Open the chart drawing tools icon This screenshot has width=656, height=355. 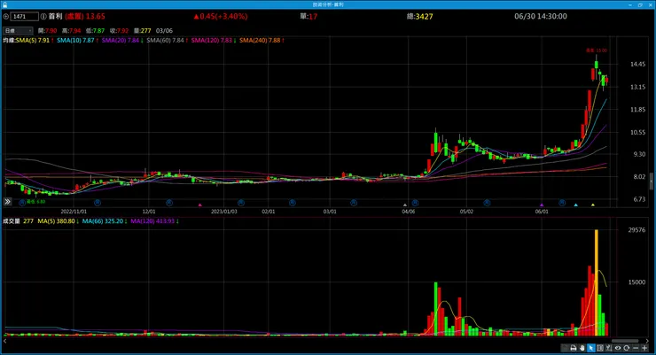609,348
